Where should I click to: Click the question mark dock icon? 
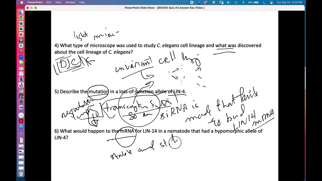click(x=21, y=135)
